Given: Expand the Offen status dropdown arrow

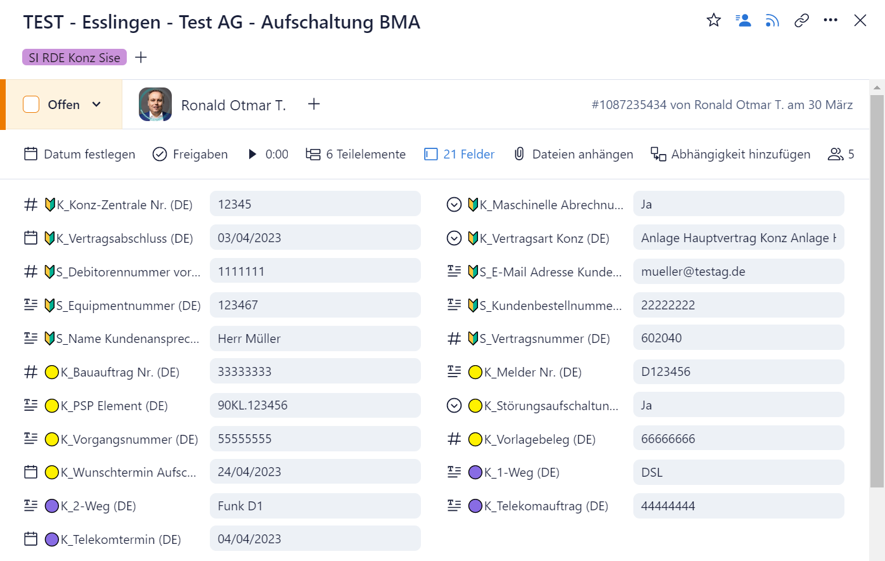Looking at the screenshot, I should point(96,105).
